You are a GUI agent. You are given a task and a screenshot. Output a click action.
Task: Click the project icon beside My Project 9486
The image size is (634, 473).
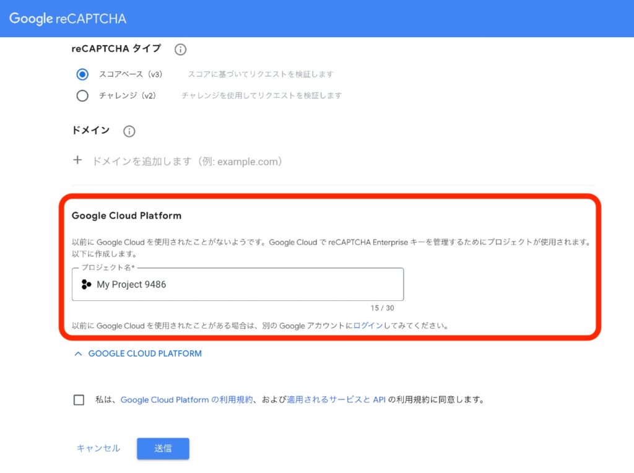pyautogui.click(x=86, y=284)
